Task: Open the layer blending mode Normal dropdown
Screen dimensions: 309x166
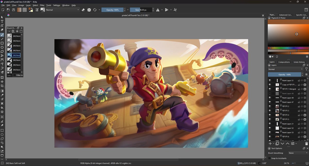Action: [x=286, y=69]
